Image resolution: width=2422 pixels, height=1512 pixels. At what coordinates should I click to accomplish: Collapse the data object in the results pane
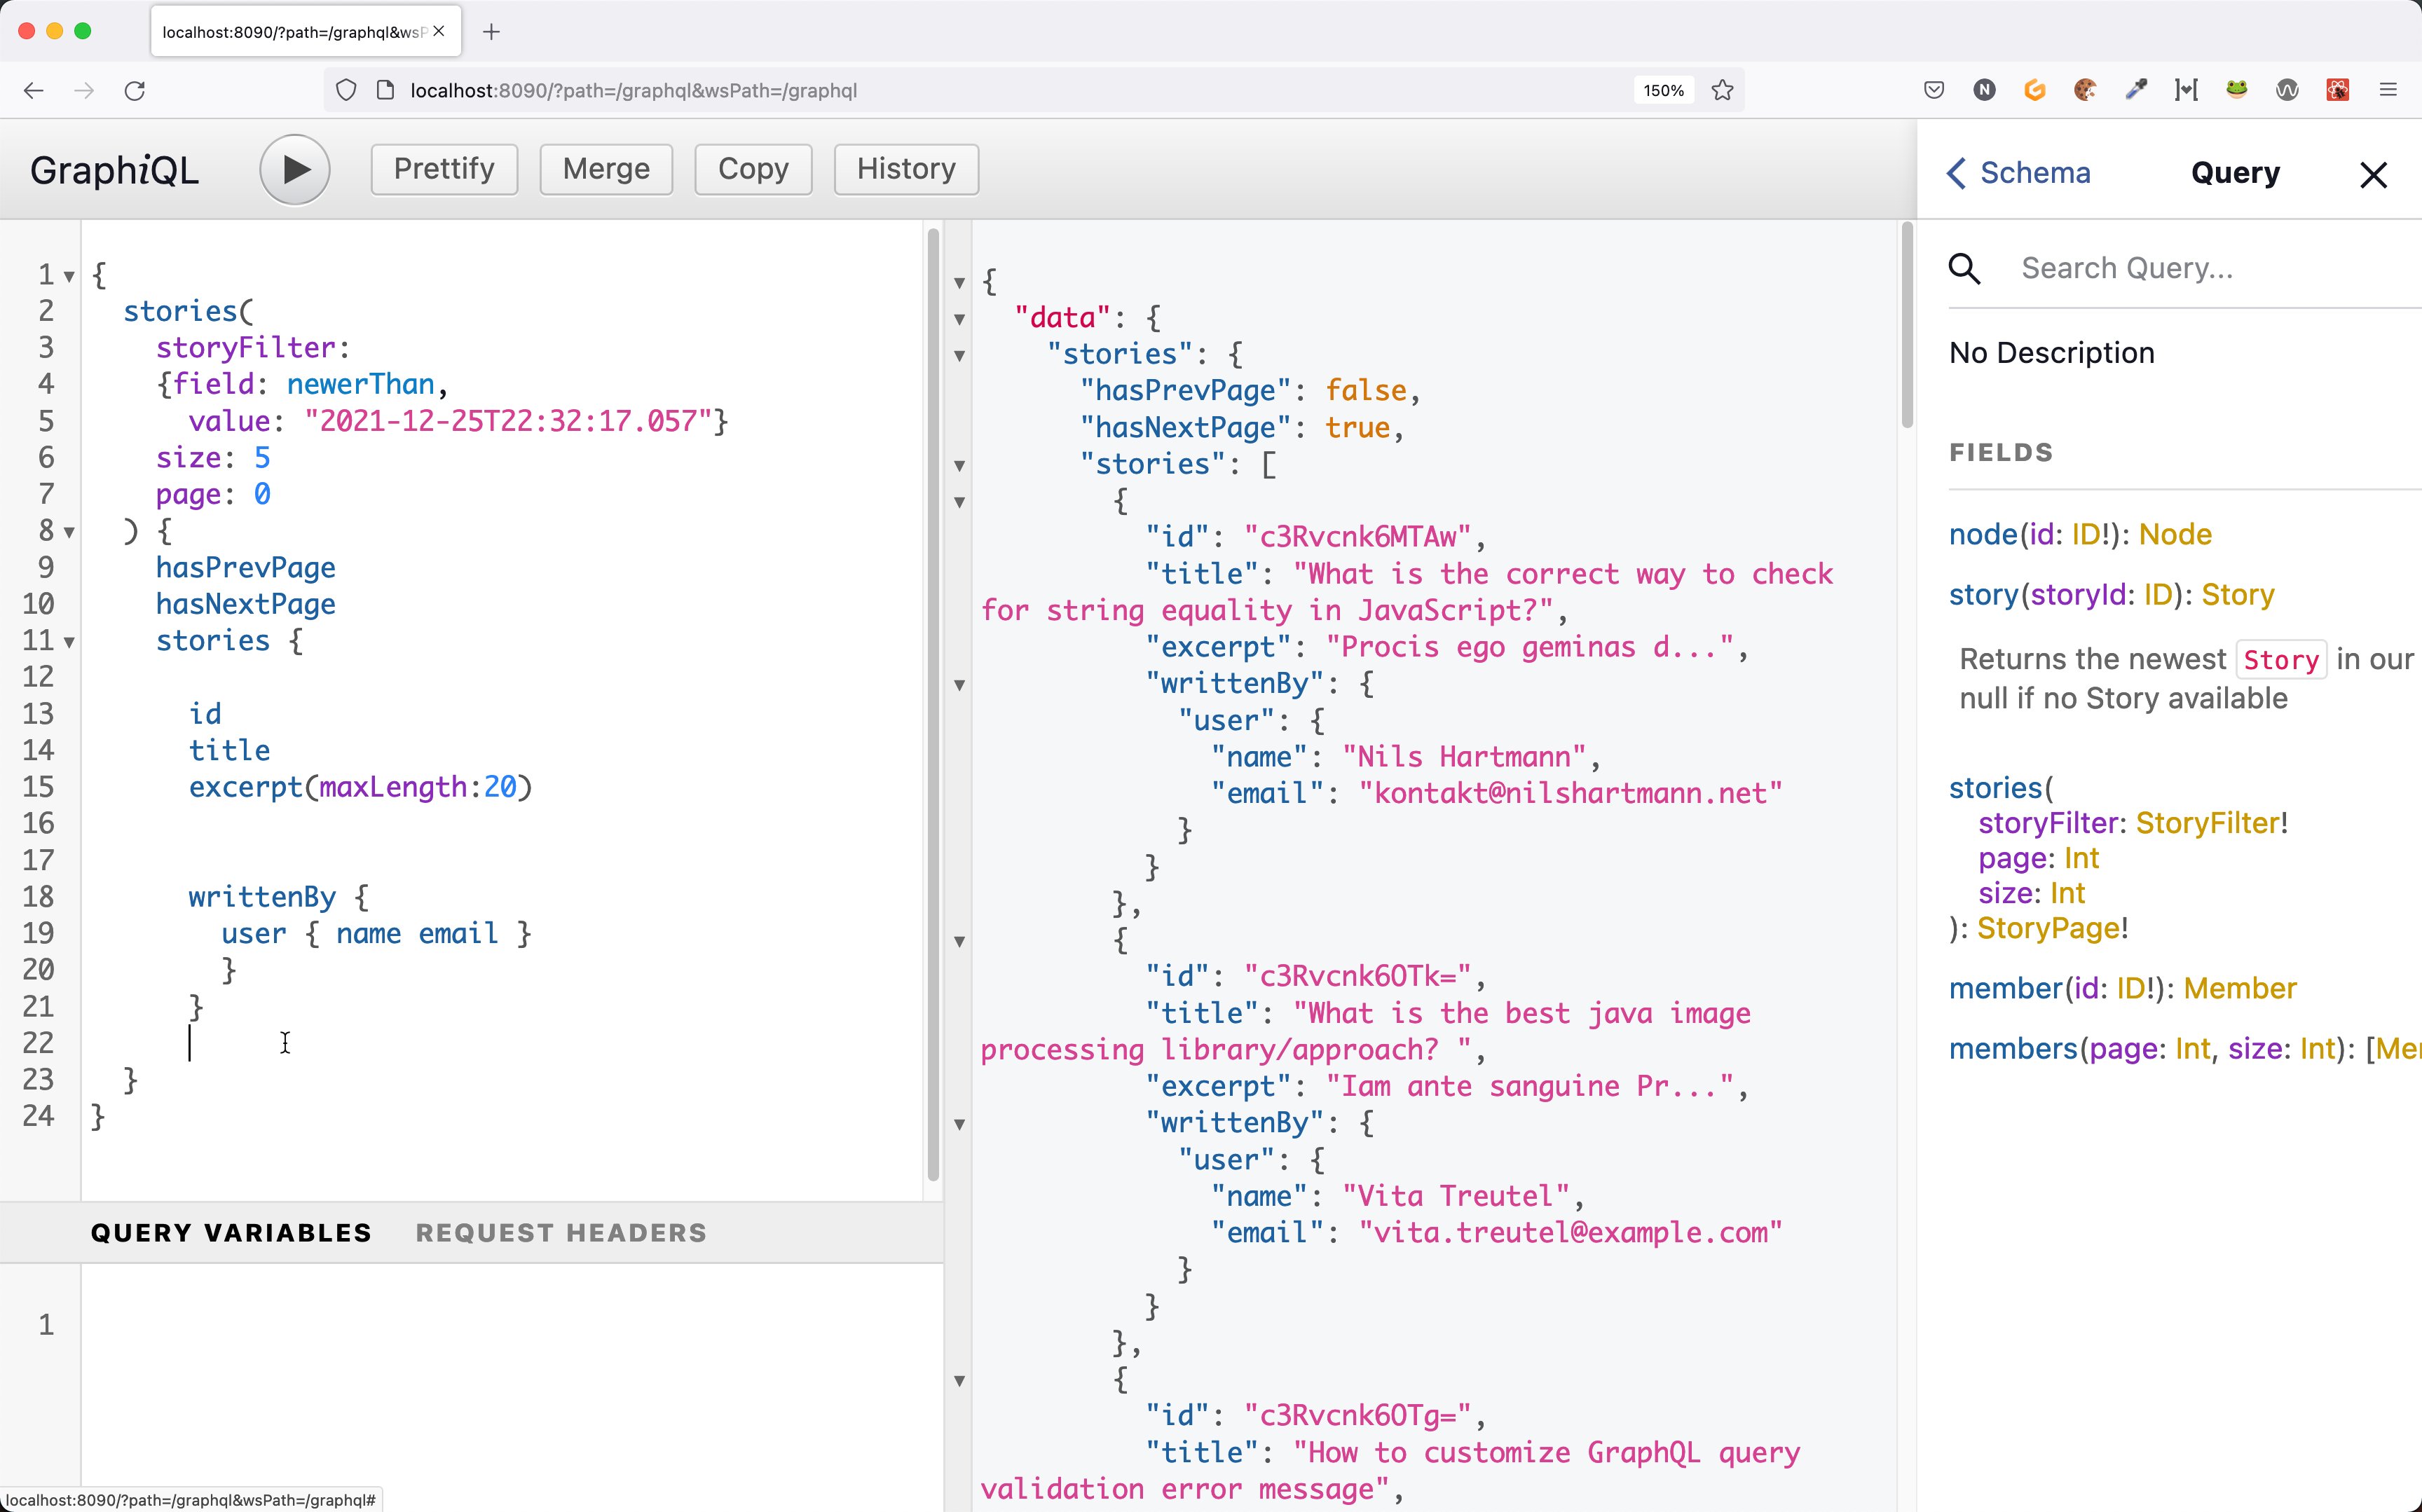(x=959, y=318)
